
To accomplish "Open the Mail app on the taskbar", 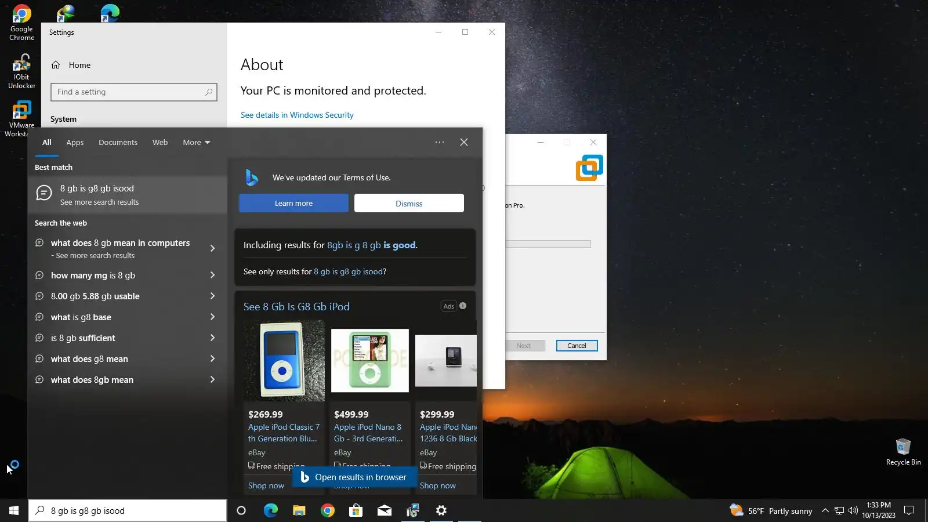I will [x=384, y=510].
